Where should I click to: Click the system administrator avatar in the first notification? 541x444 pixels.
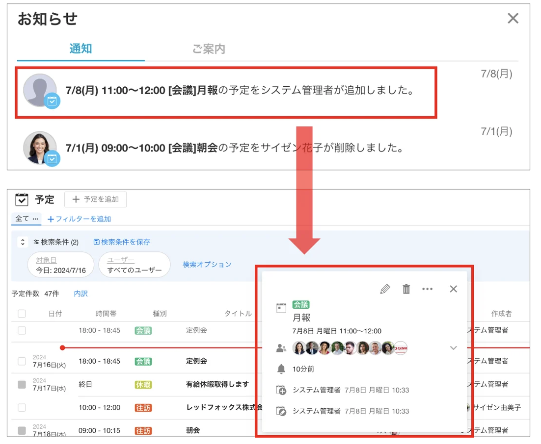pyautogui.click(x=40, y=90)
